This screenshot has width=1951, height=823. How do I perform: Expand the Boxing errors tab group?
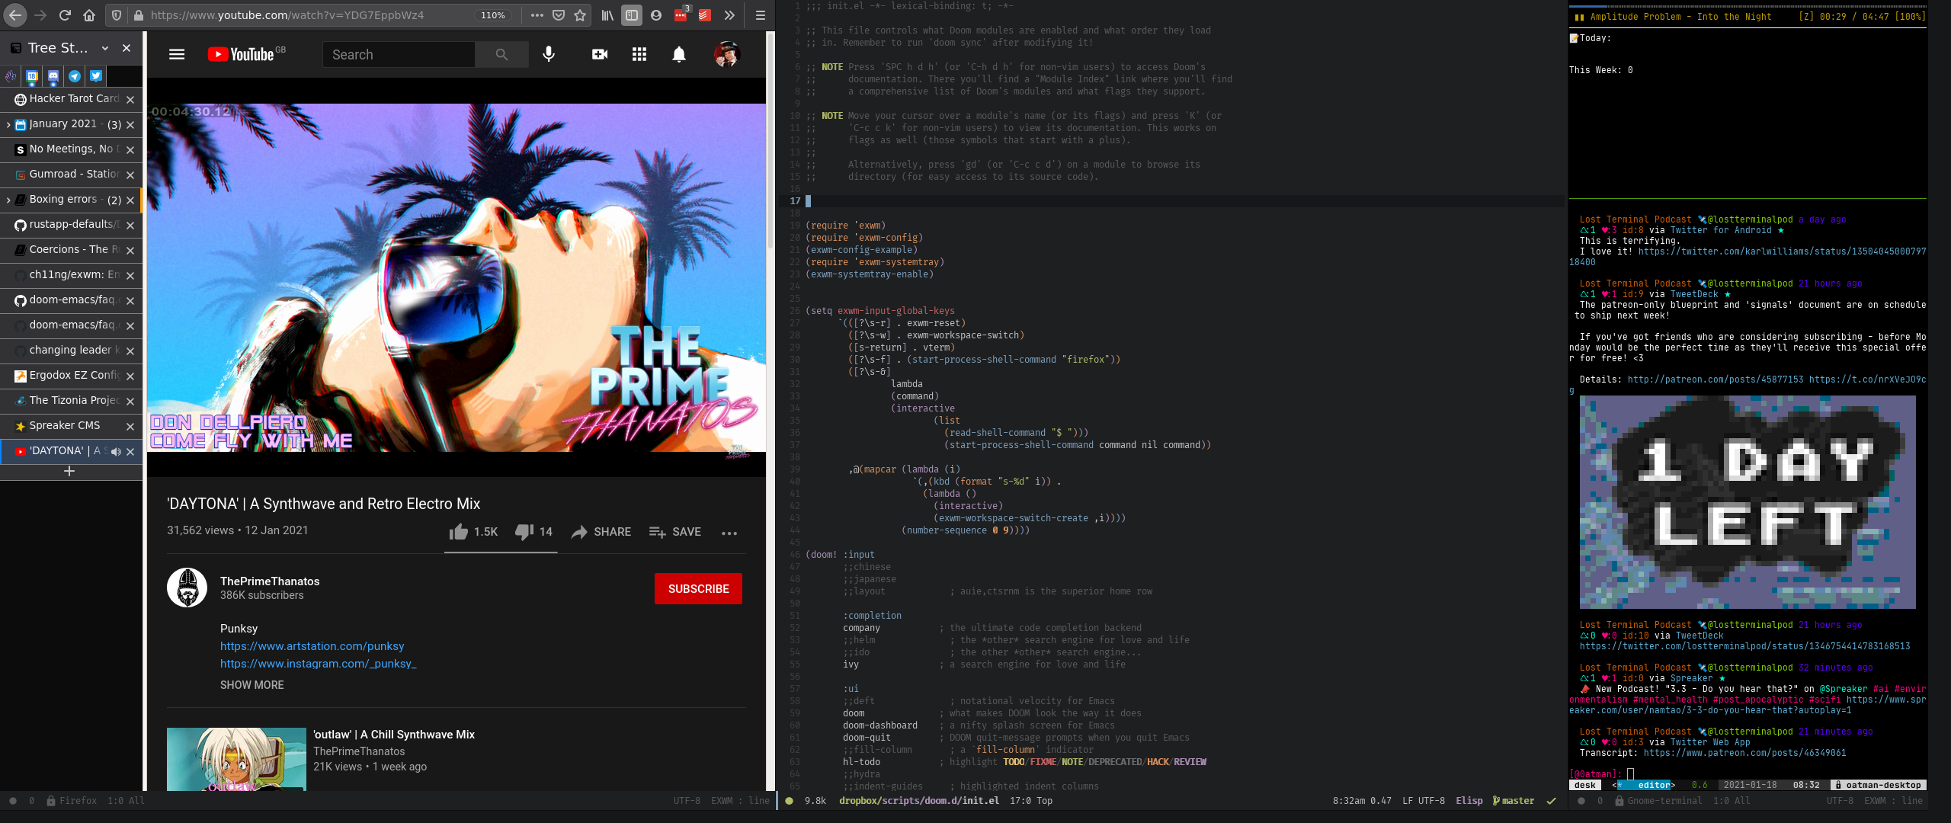coord(8,200)
